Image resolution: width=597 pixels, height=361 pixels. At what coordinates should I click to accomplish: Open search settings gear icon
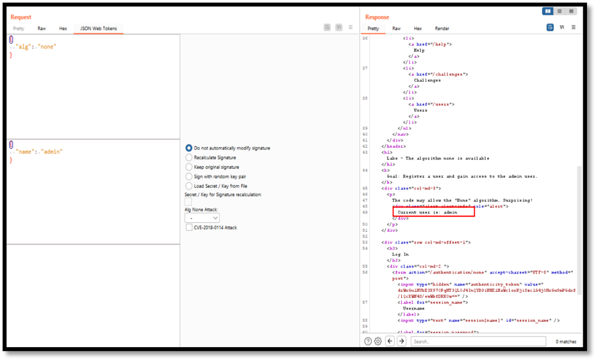[x=378, y=341]
